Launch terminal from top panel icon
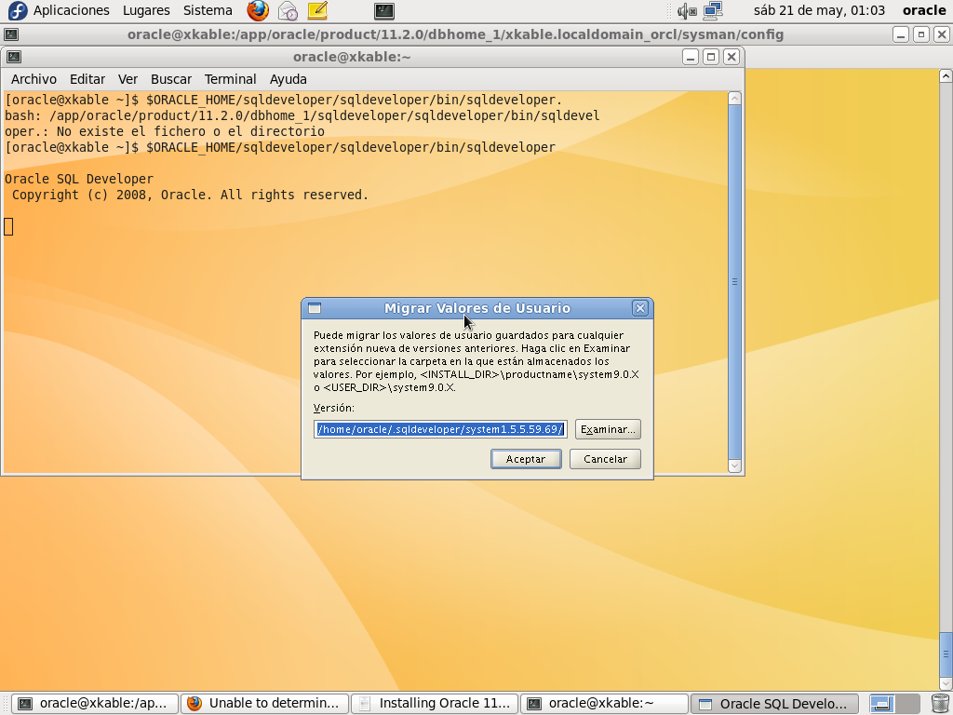This screenshot has width=953, height=715. (x=384, y=10)
